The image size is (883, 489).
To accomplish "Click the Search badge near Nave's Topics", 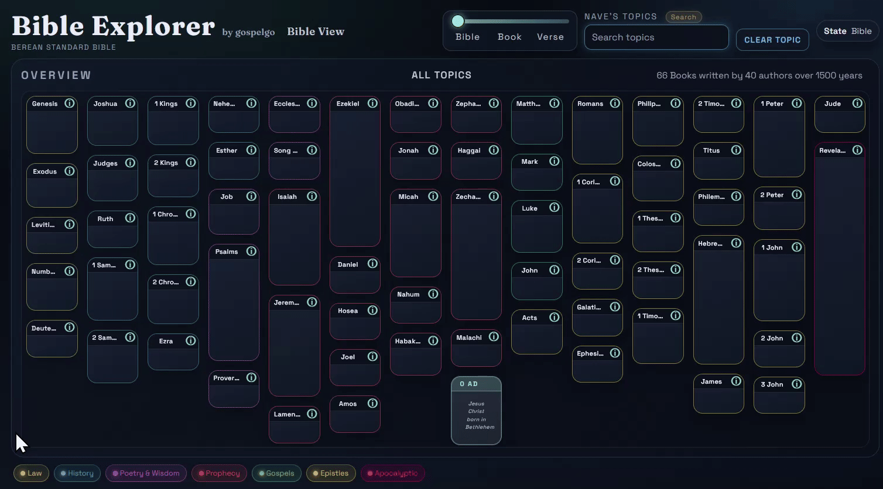I will pos(683,16).
